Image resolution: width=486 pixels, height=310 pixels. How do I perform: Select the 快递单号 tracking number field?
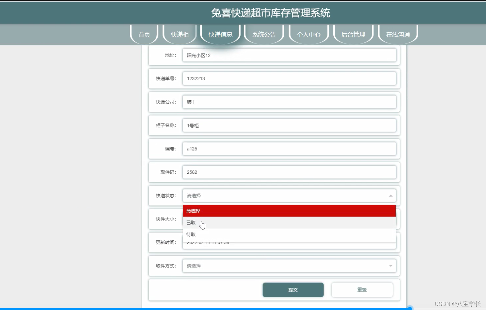289,78
